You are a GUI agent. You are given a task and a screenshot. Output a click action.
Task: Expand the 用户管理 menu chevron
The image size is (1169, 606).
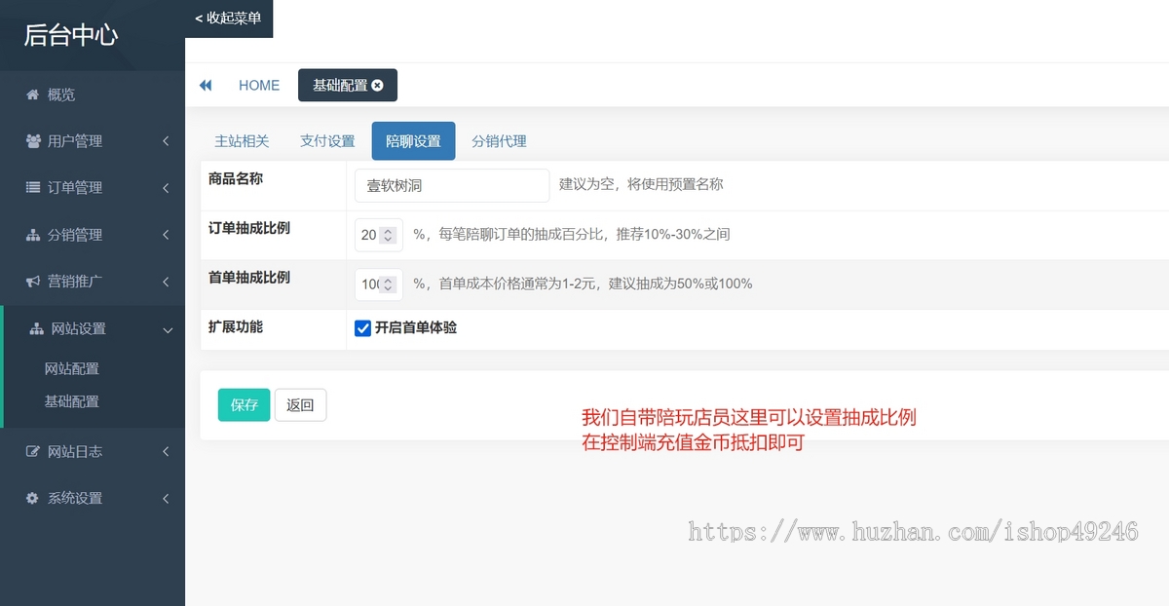166,141
